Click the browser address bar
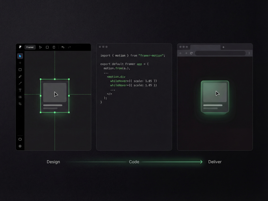Screen dimensions: 268x201 coord(220,53)
